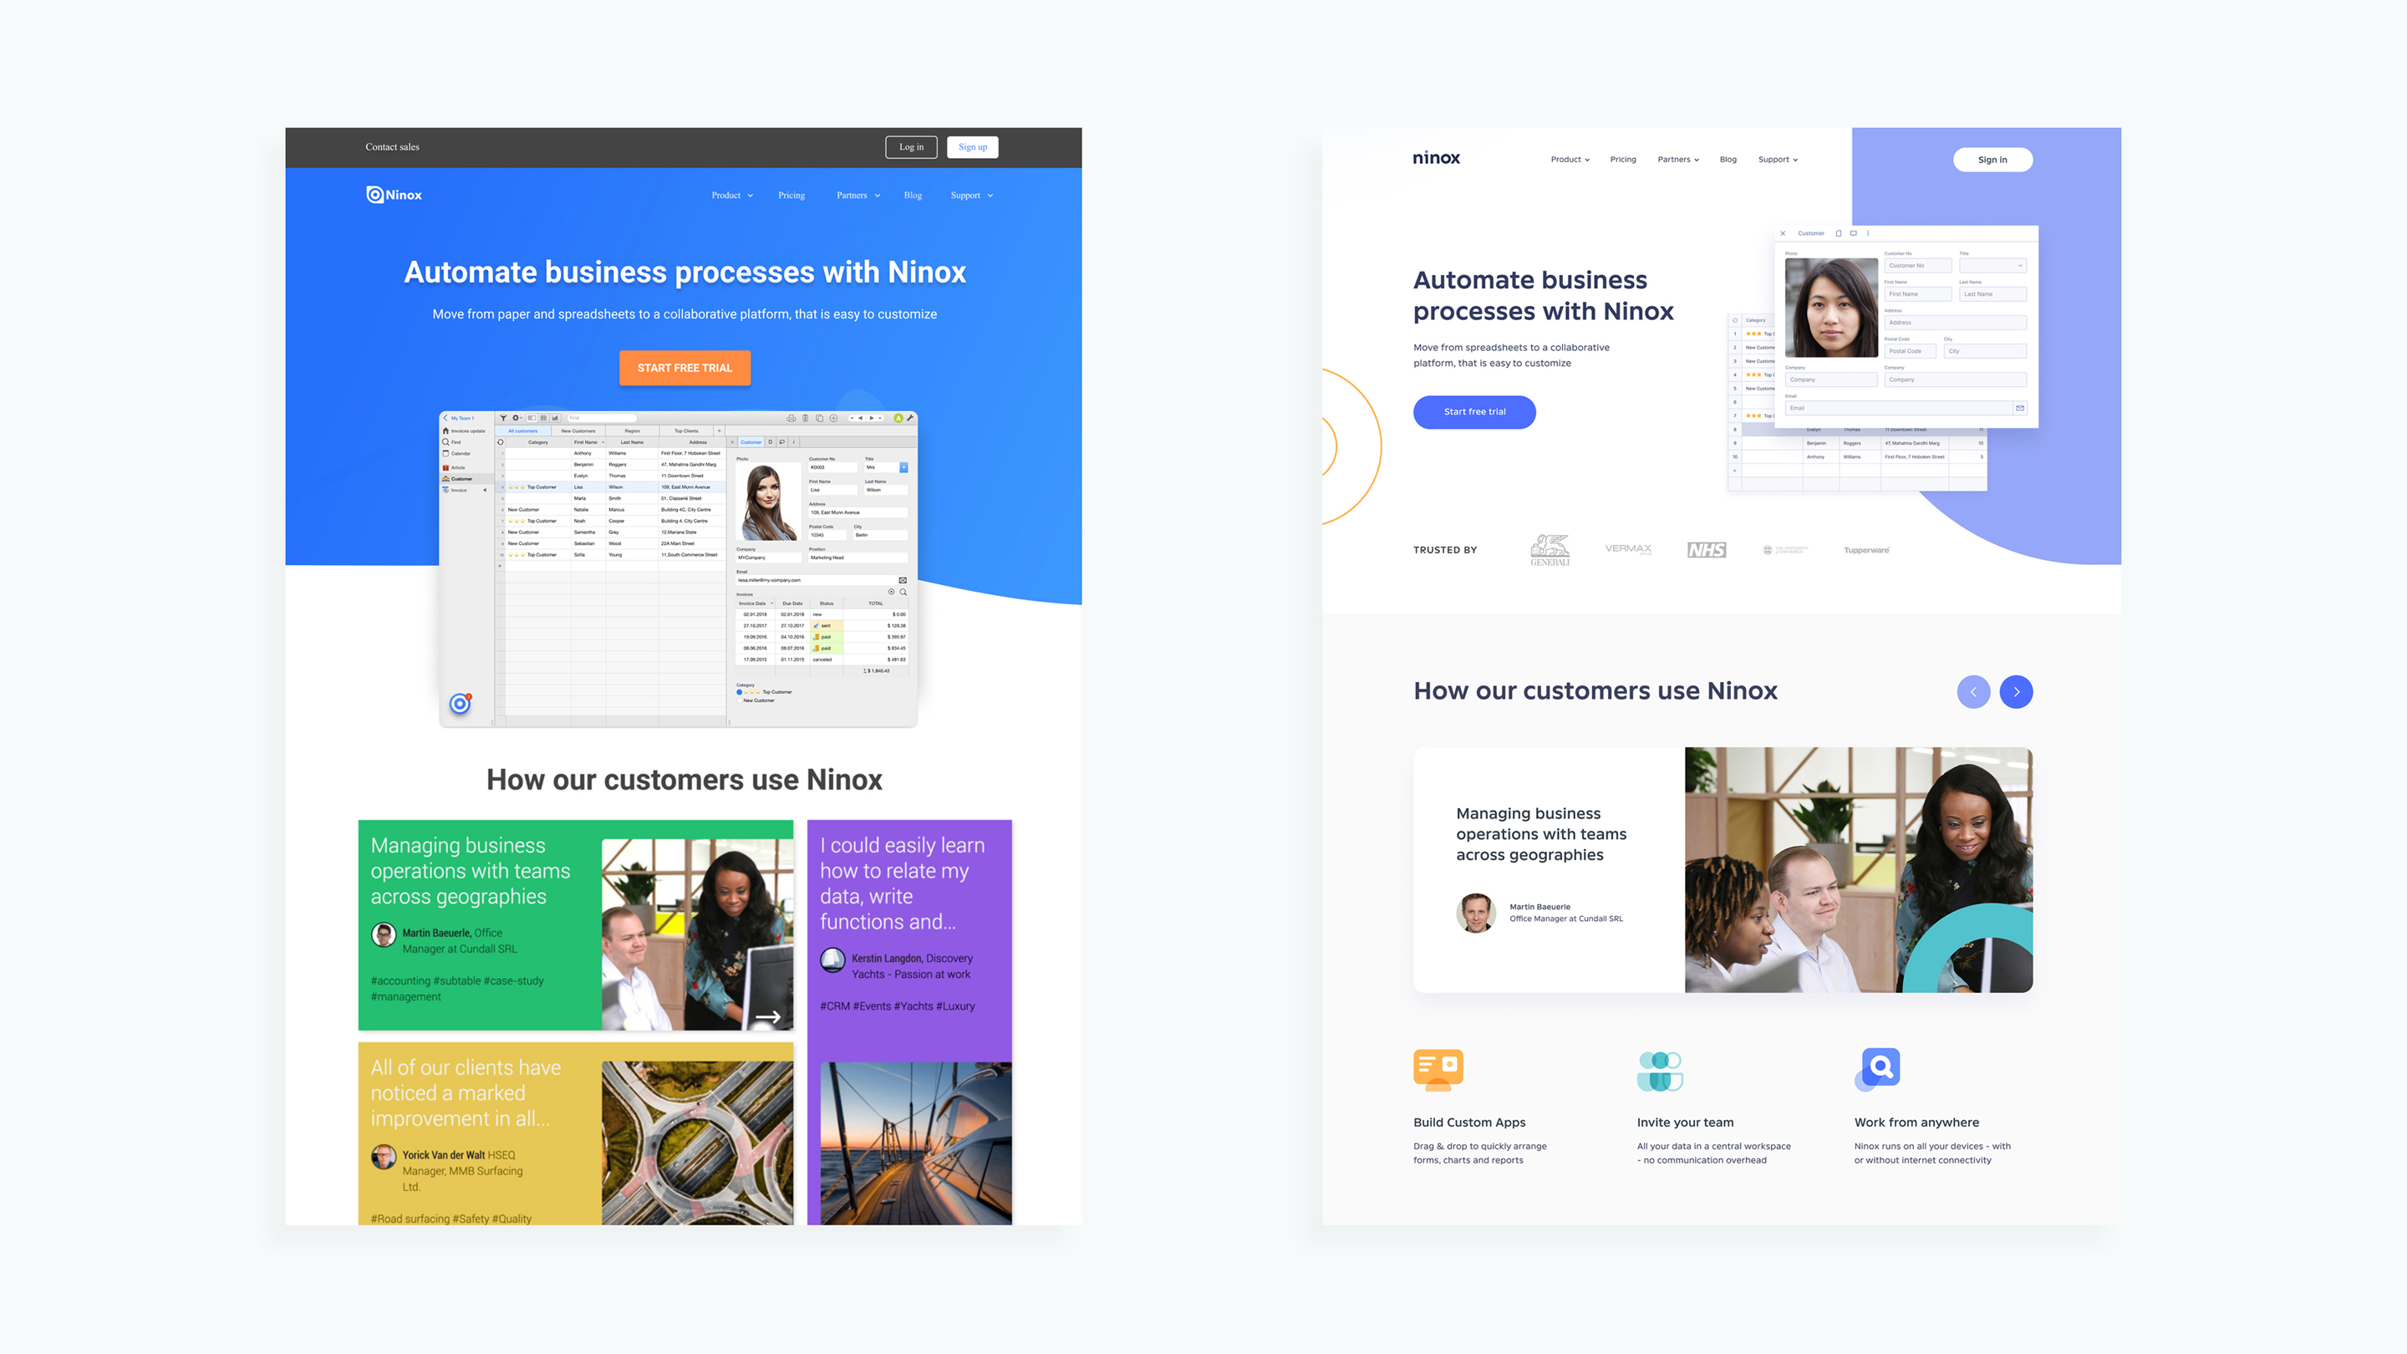The image size is (2407, 1354).
Task: Expand the Support dropdown menu (right design)
Action: click(x=1777, y=159)
